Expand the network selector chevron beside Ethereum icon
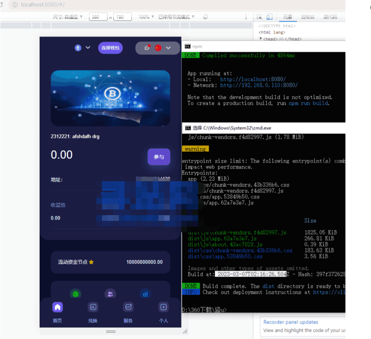Viewport: 371px width, 339px height. click(88, 48)
